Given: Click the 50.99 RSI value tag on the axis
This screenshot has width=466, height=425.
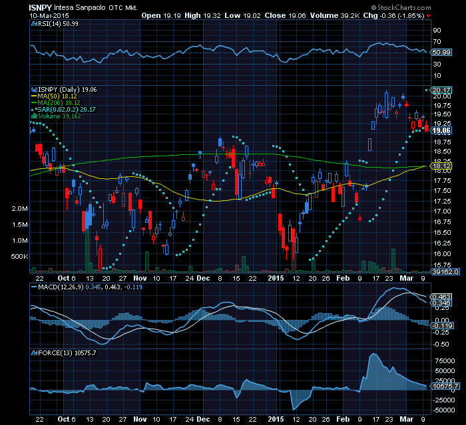Looking at the screenshot, I should (441, 53).
